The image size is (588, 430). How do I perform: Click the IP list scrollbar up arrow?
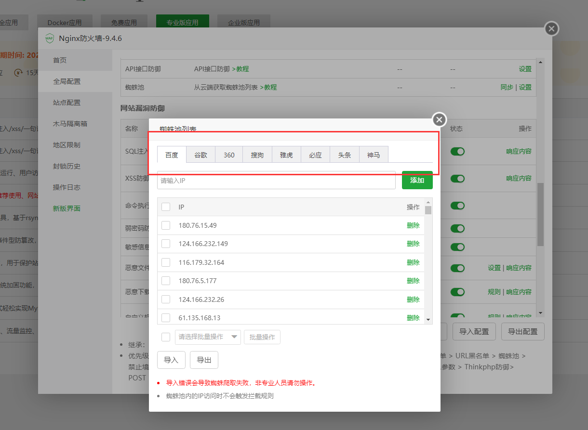tap(428, 202)
